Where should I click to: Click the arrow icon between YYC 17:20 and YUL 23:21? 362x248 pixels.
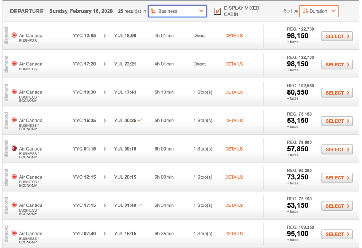click(x=105, y=64)
